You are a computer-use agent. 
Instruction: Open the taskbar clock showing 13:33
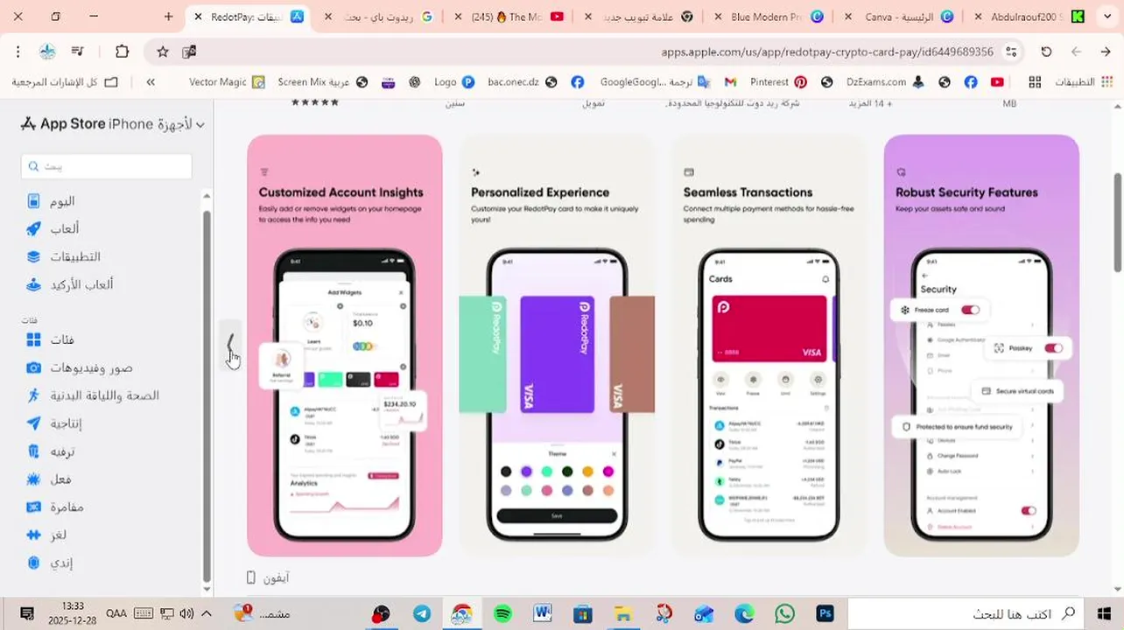[74, 613]
